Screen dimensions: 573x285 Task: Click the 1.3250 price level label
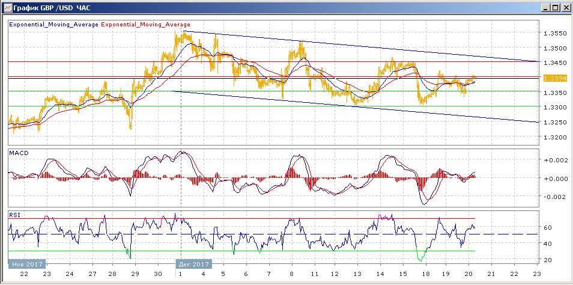tap(554, 122)
